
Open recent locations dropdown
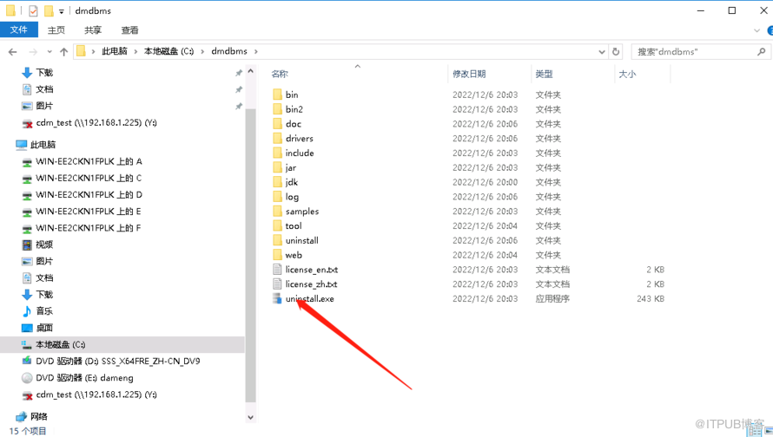[50, 52]
